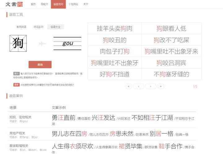Screen dimensions: 223x154
Task: Select the 诗词名句 category tab
Action: pyautogui.click(x=38, y=27)
